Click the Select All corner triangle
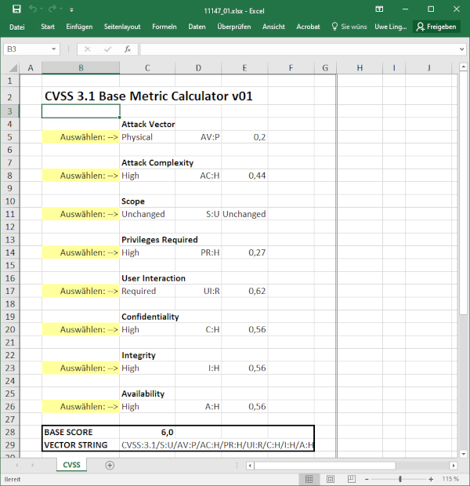Viewport: 470px width, 486px height. tap(10, 68)
